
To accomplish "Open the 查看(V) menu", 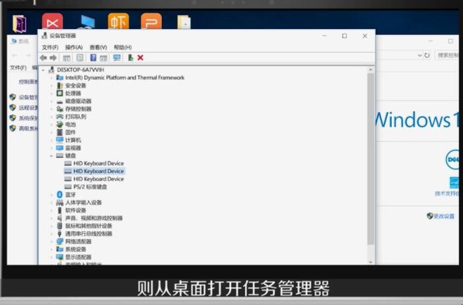I will point(98,48).
